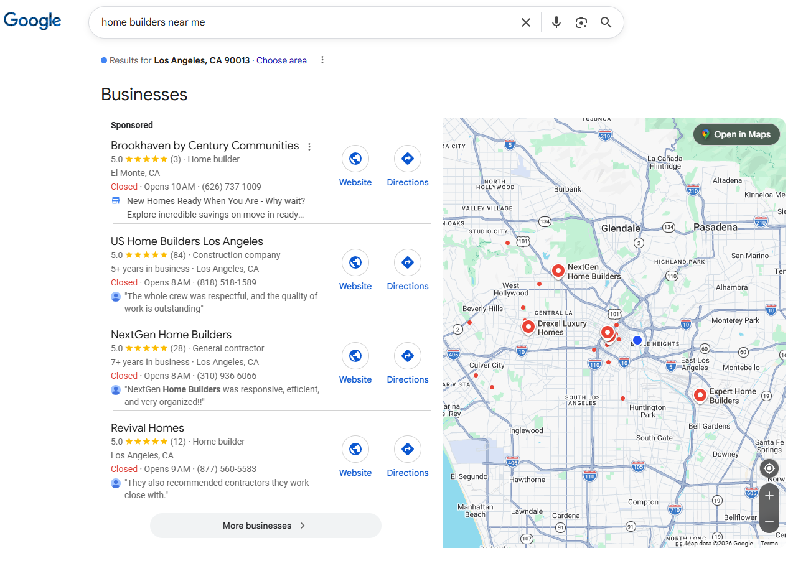Zoom out on the map
This screenshot has width=793, height=566.
point(769,521)
